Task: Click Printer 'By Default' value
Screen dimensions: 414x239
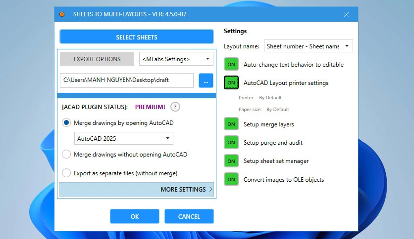Action: 270,98
